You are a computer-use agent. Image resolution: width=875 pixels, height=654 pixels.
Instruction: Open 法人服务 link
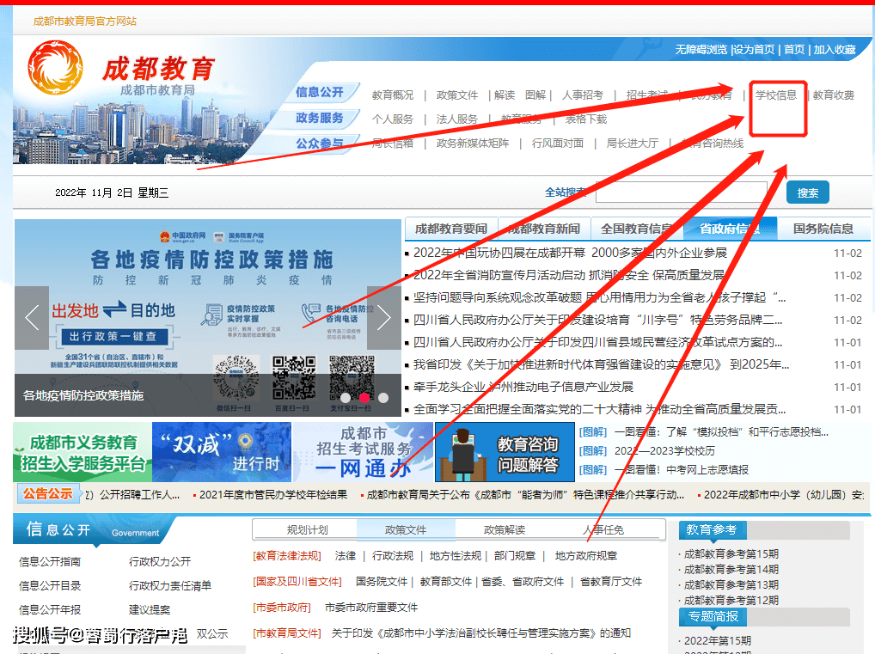point(457,119)
